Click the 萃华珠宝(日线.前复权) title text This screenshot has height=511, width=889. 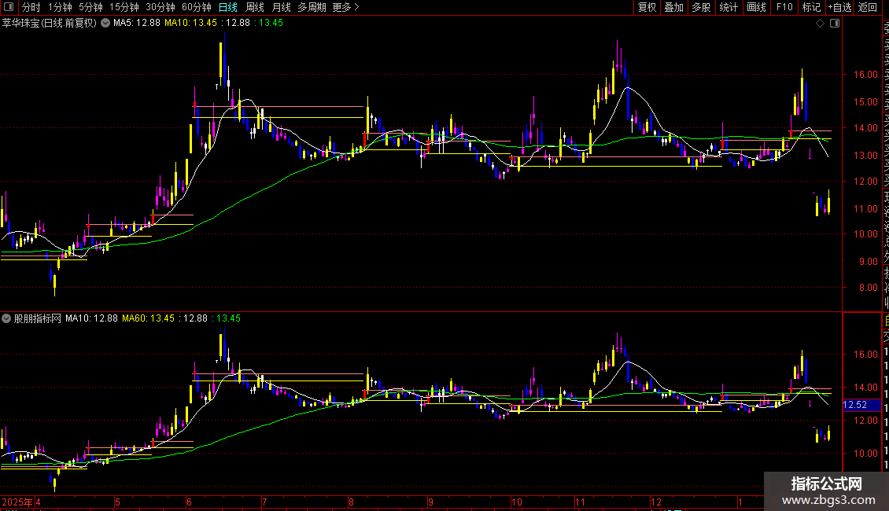[50, 24]
